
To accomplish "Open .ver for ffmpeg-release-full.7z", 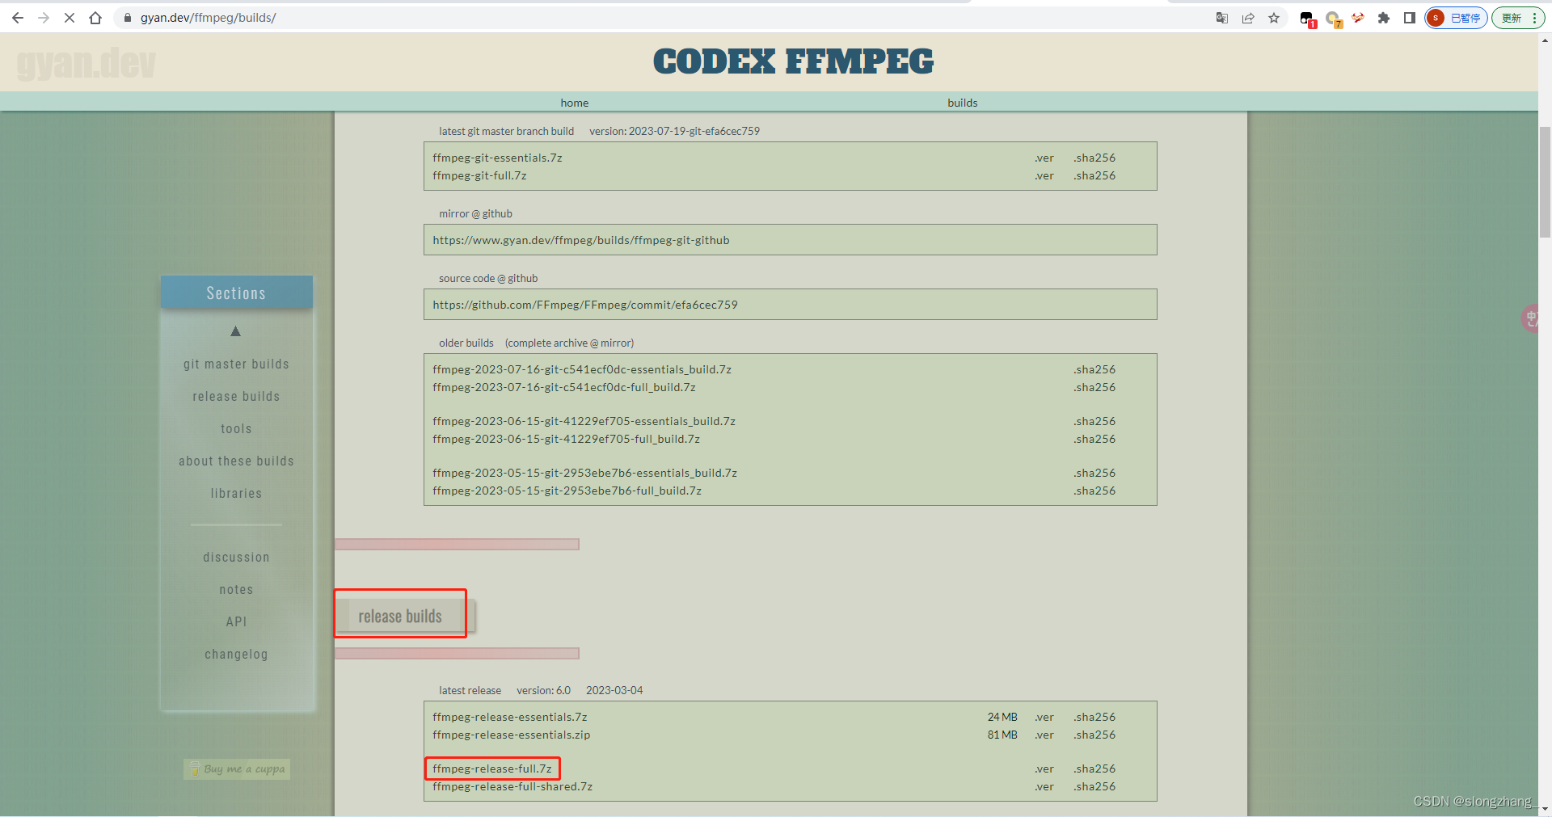I will (1044, 769).
